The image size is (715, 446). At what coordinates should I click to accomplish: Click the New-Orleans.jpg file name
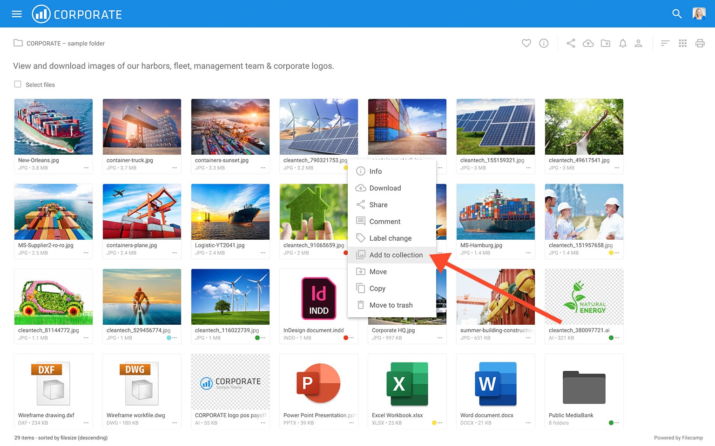click(39, 160)
